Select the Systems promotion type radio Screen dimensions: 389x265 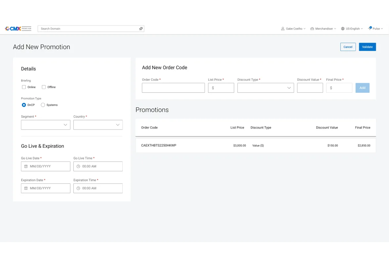point(43,105)
